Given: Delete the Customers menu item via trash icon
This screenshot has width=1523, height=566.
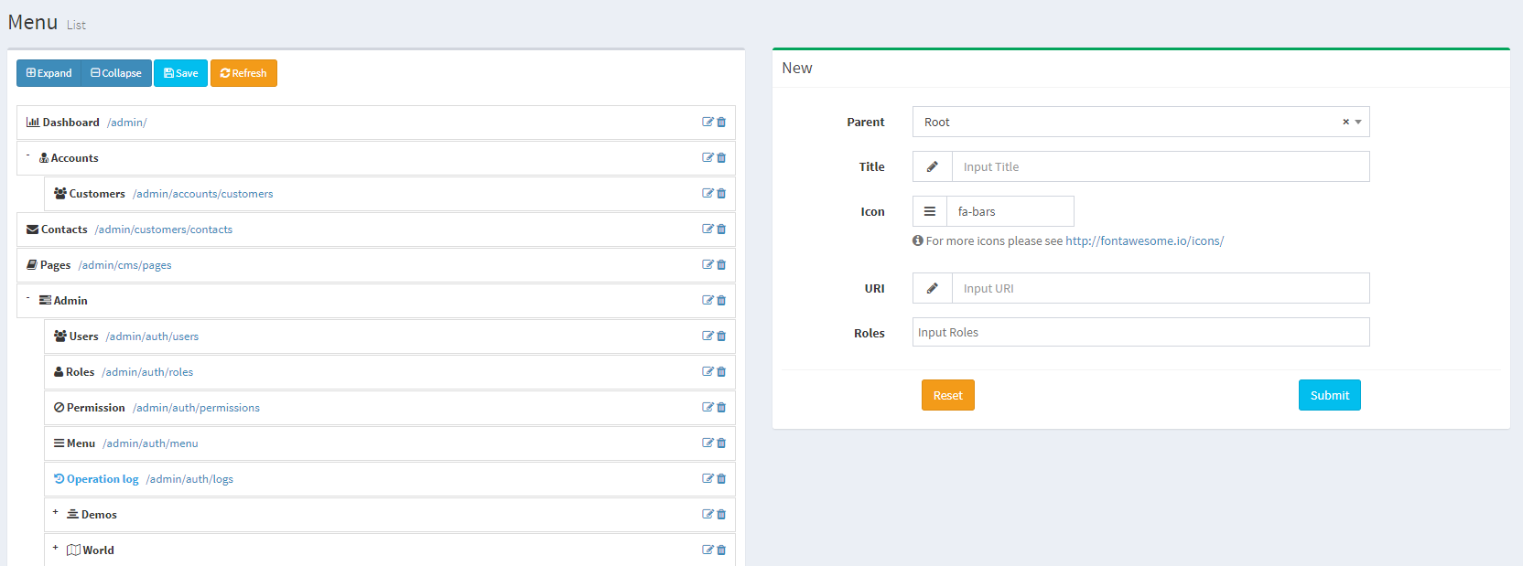Looking at the screenshot, I should [x=721, y=194].
